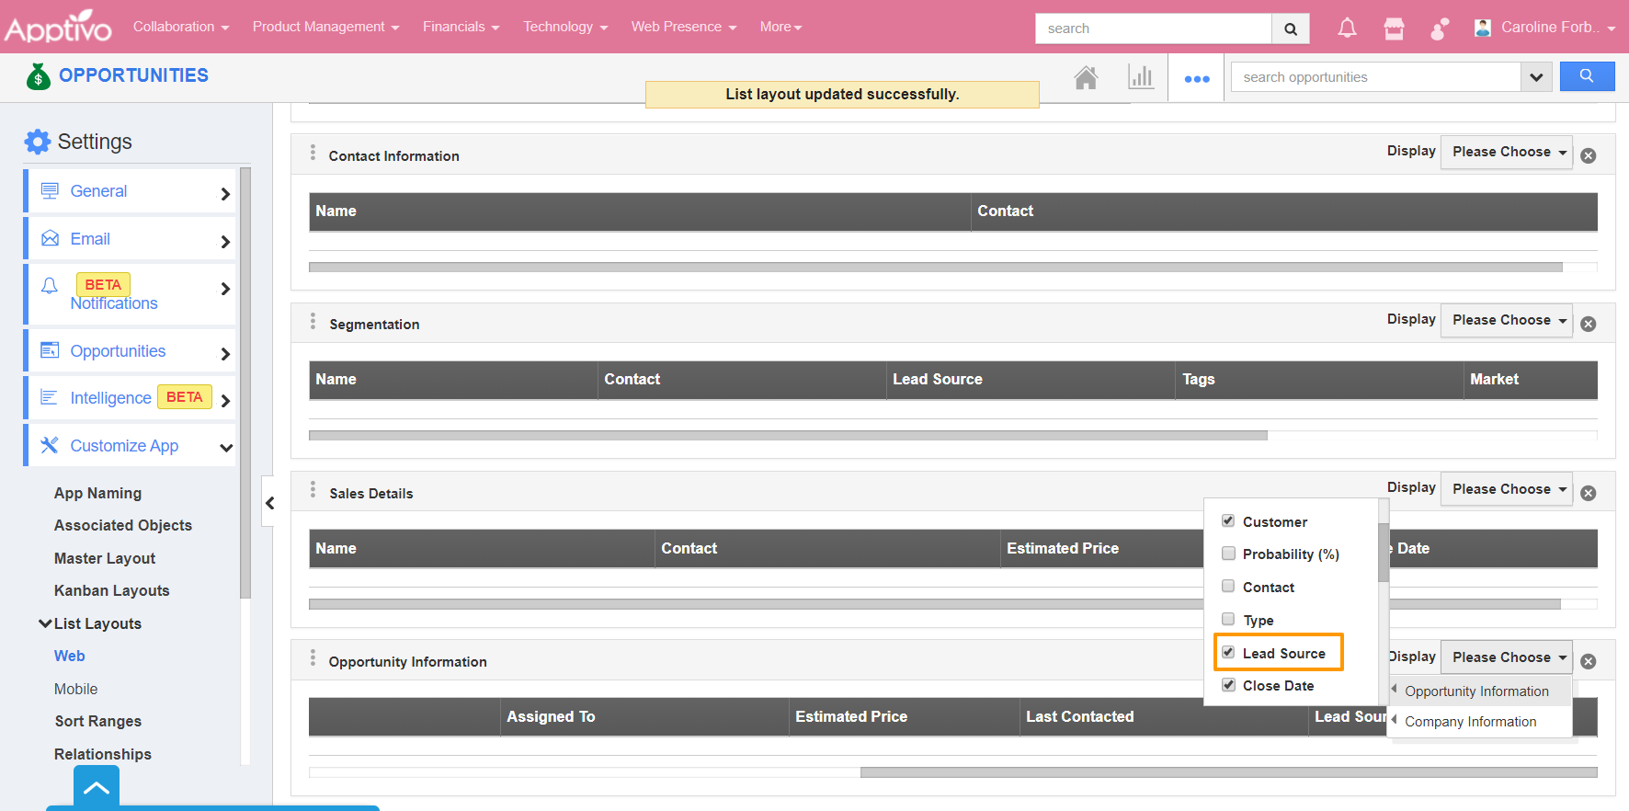
Task: Enable the Probability (%) checkbox
Action: pos(1228,554)
